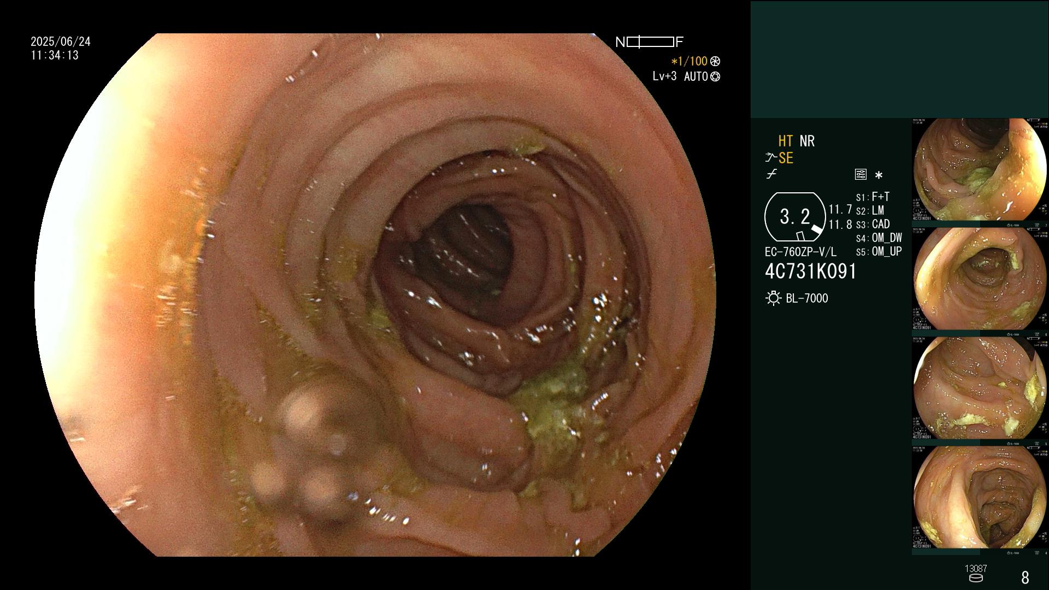
Task: Select switch assignment S2: LM
Action: click(x=870, y=210)
